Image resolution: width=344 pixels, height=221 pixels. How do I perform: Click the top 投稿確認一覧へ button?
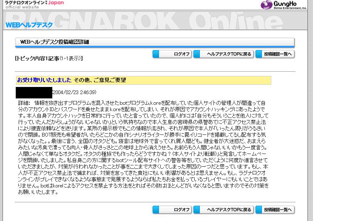tap(275, 54)
